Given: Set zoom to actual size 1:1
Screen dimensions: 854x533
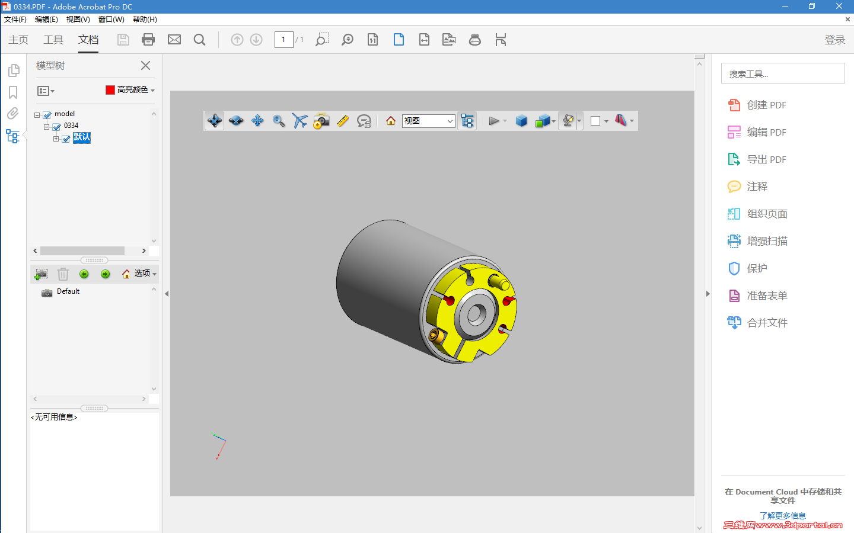Looking at the screenshot, I should pyautogui.click(x=373, y=40).
